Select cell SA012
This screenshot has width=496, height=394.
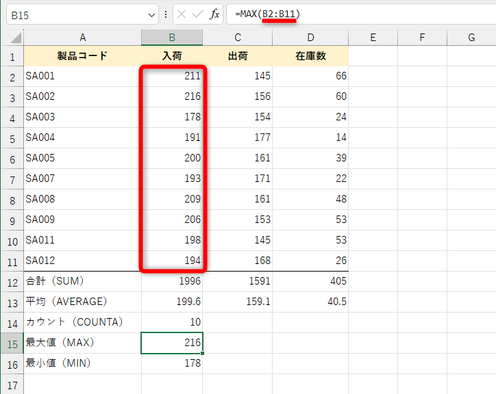click(83, 261)
